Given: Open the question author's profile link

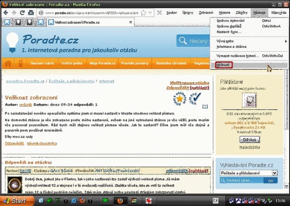Looking at the screenshot, I should (26, 105).
